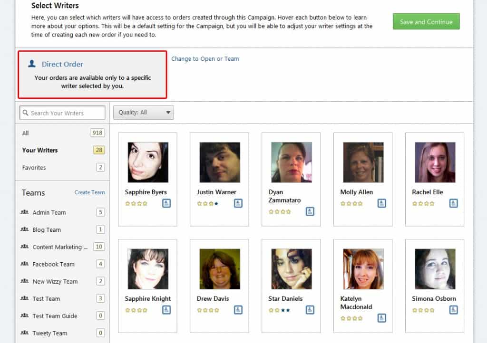Expand the Quality dropdown arrow
The height and width of the screenshot is (343, 487).
(x=168, y=112)
